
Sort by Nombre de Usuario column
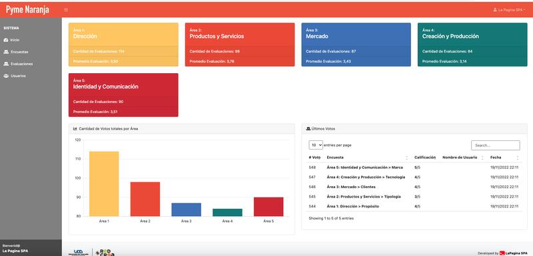[460, 158]
